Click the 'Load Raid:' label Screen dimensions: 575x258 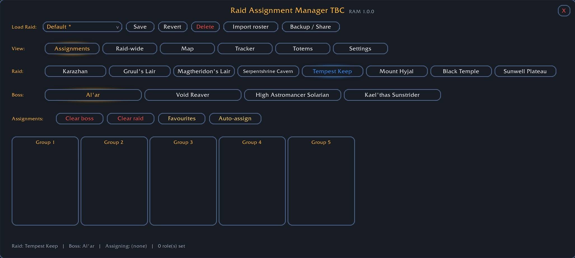coord(24,27)
